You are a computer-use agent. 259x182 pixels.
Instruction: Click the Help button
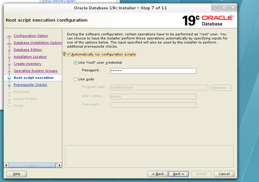coord(16,174)
